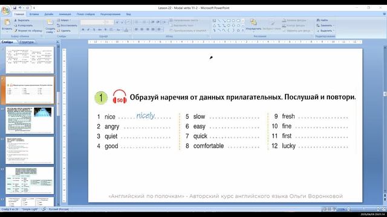Open the columns dropdown in paragraph group
Image resolution: width=387 pixels, height=217 pixels.
pos(160,30)
